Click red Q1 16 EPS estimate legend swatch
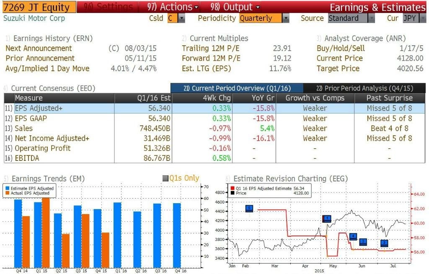The image size is (429, 274). coord(233,189)
